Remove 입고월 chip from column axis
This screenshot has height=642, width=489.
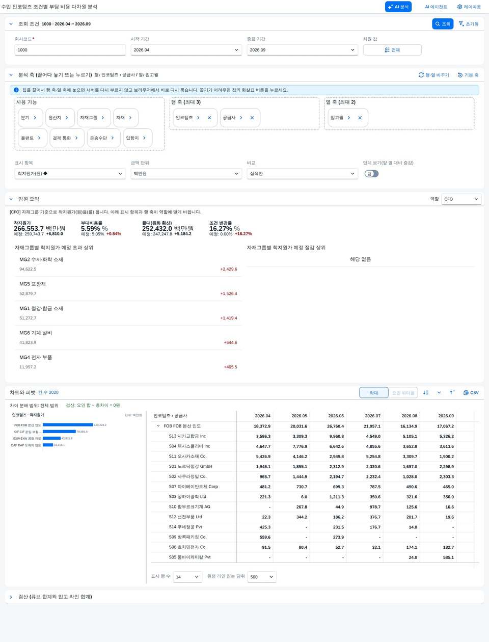[x=360, y=118]
